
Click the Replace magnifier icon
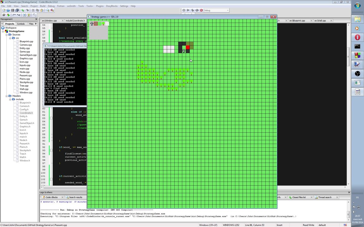pos(52,10)
